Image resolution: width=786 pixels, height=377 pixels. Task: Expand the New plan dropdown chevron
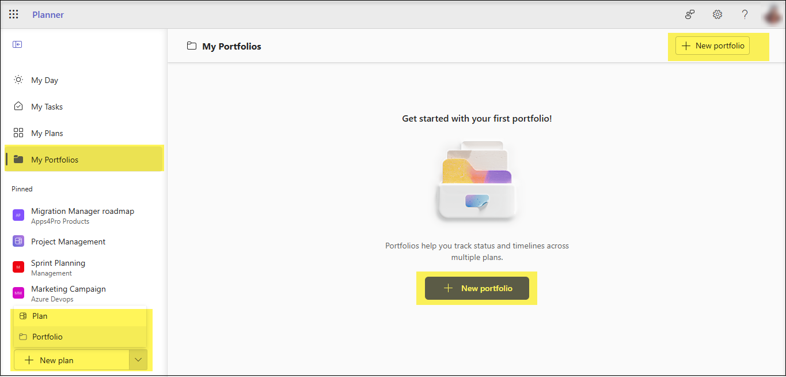pos(138,359)
